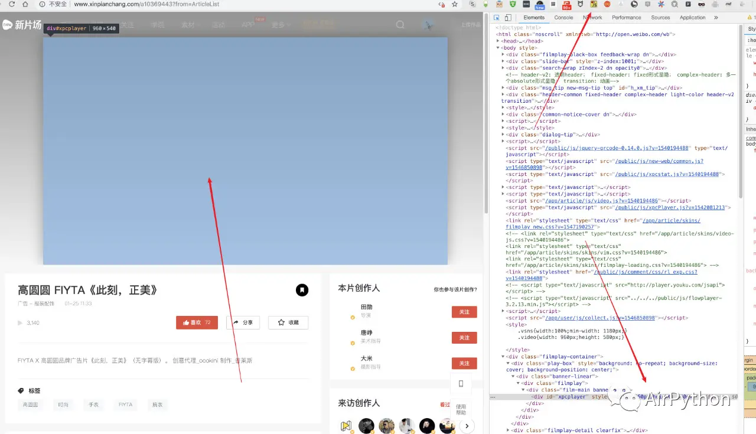Show more DevTools tabs with the double chevron
This screenshot has height=434, width=756.
click(x=716, y=18)
